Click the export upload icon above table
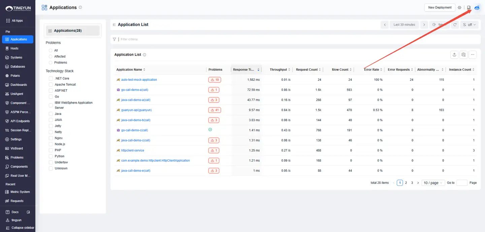The width and height of the screenshot is (485, 232). pos(454,55)
